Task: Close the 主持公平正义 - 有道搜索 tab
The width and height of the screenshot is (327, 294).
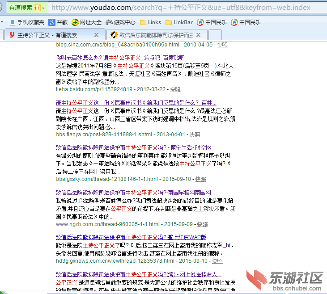Action: pyautogui.click(x=96, y=35)
